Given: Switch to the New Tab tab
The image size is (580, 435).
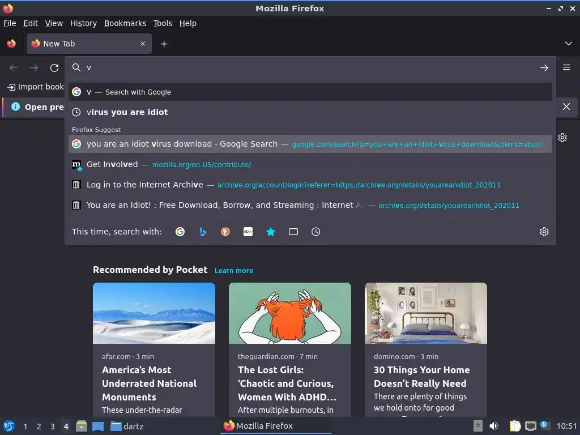Looking at the screenshot, I should (89, 44).
